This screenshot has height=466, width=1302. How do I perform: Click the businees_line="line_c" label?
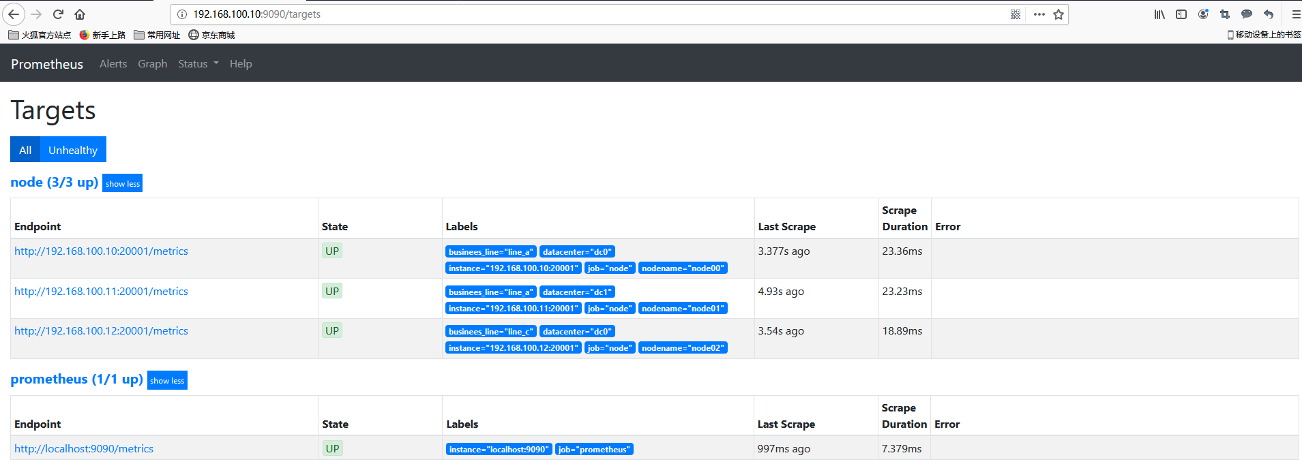(x=491, y=332)
